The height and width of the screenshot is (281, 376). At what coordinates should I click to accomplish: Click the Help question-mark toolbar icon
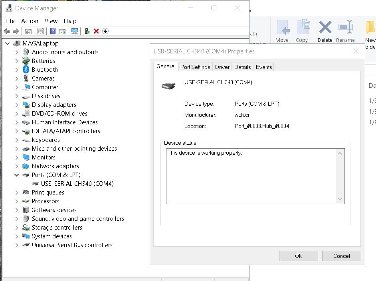(x=53, y=31)
